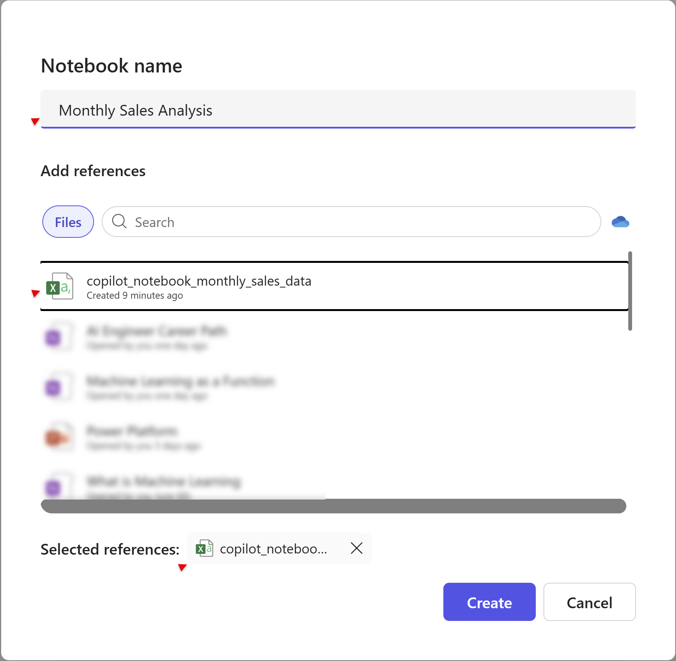Screen dimensions: 676x661
Task: Toggle the Files filter pill
Action: click(68, 222)
